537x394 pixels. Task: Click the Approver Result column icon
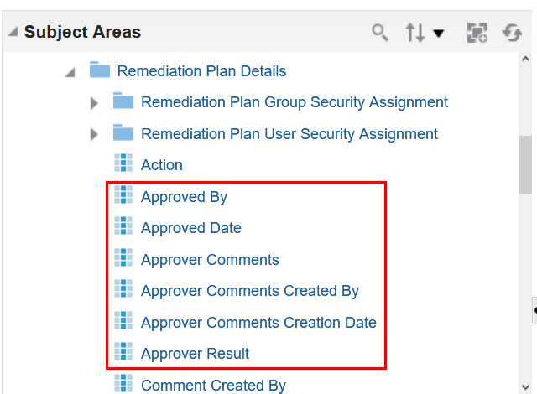123,353
